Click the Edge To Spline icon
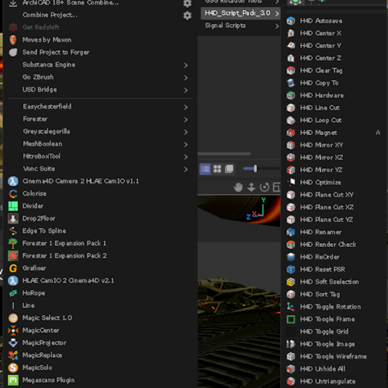Screen dimensions: 388x388 (x=13, y=231)
